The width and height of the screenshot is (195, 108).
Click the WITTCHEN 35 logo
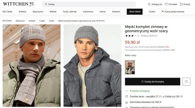point(18,4)
